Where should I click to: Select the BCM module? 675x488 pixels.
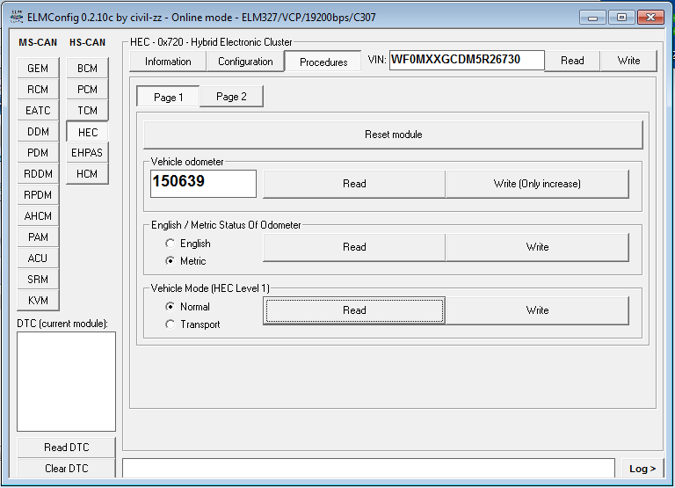(x=87, y=69)
